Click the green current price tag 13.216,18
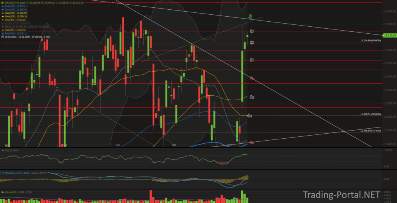 tap(389, 36)
